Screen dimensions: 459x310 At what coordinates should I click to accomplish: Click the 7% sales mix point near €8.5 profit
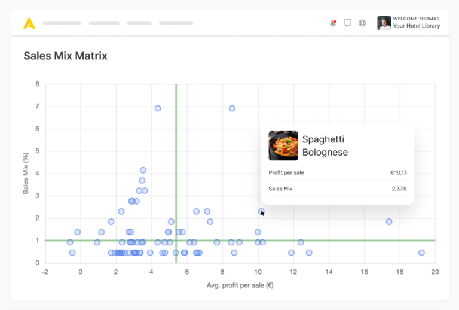pyautogui.click(x=232, y=108)
